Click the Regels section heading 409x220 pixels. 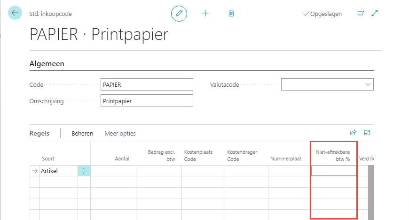tap(39, 134)
